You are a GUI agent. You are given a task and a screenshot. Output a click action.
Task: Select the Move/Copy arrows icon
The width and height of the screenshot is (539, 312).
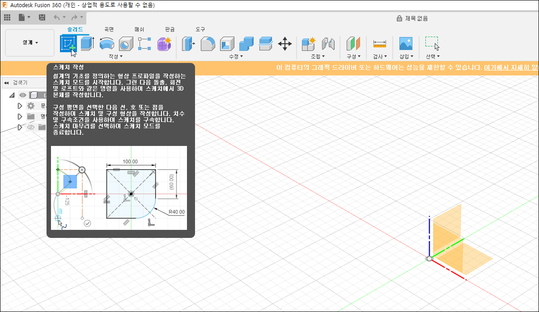point(285,44)
